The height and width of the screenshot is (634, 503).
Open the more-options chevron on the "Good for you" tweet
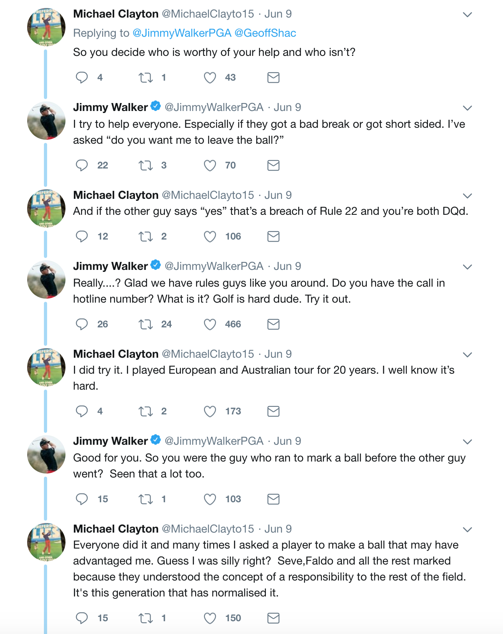pos(467,442)
